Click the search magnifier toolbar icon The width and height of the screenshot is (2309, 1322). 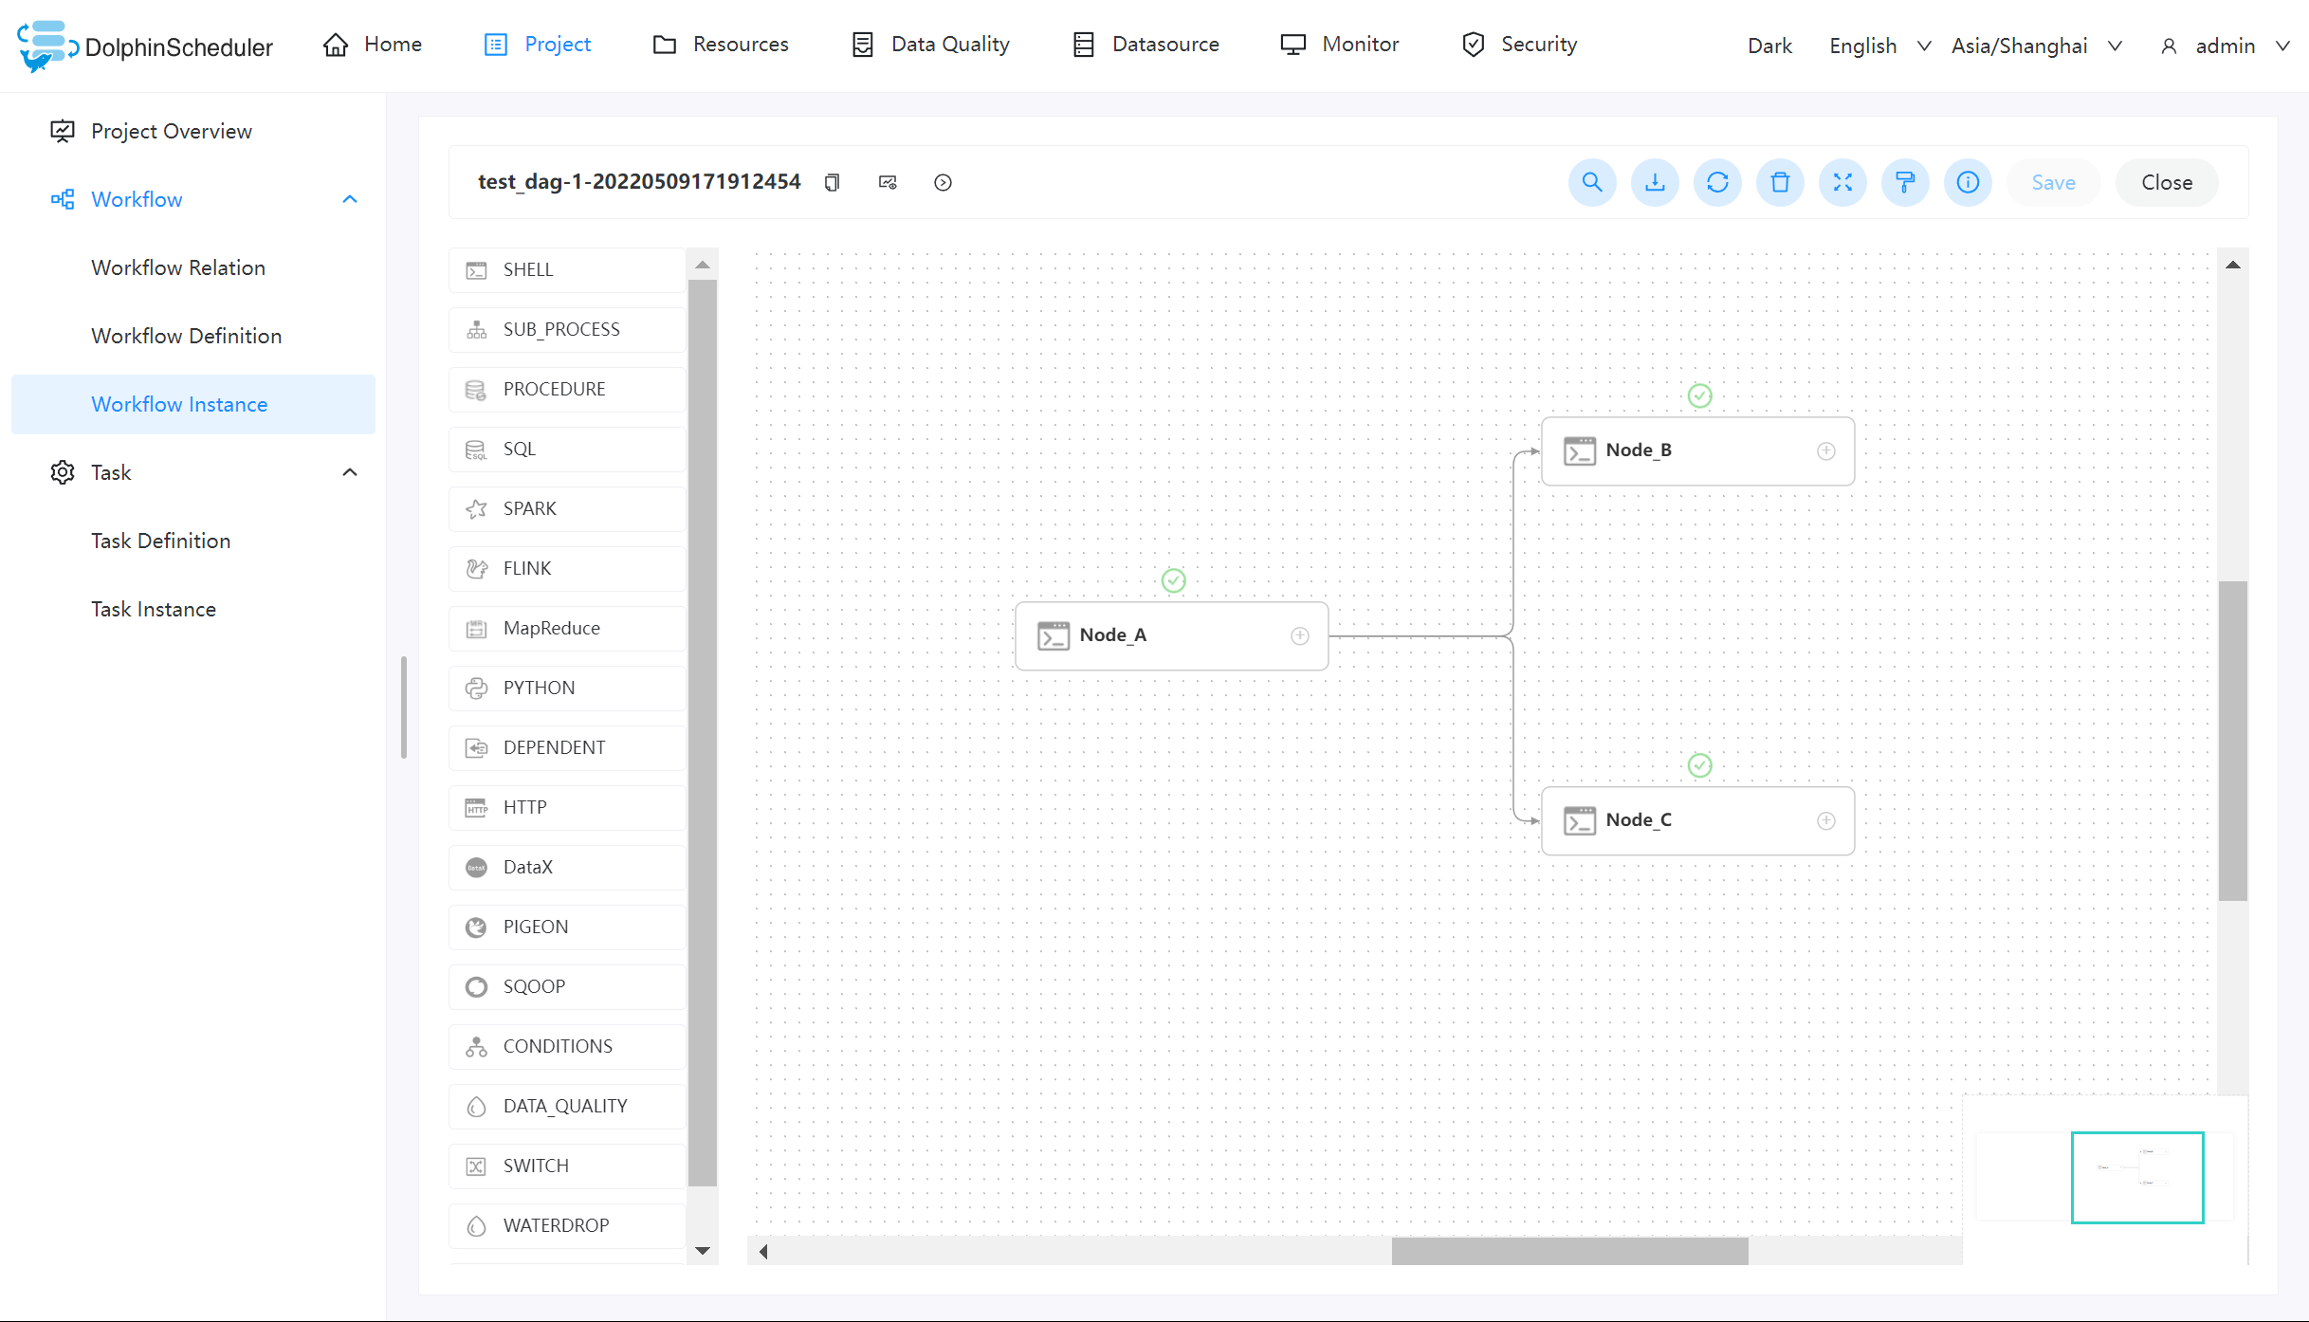click(x=1592, y=182)
